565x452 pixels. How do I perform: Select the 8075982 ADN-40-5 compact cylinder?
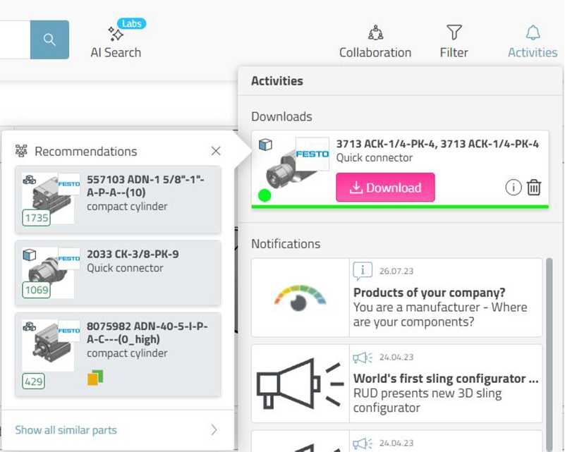[x=118, y=355]
